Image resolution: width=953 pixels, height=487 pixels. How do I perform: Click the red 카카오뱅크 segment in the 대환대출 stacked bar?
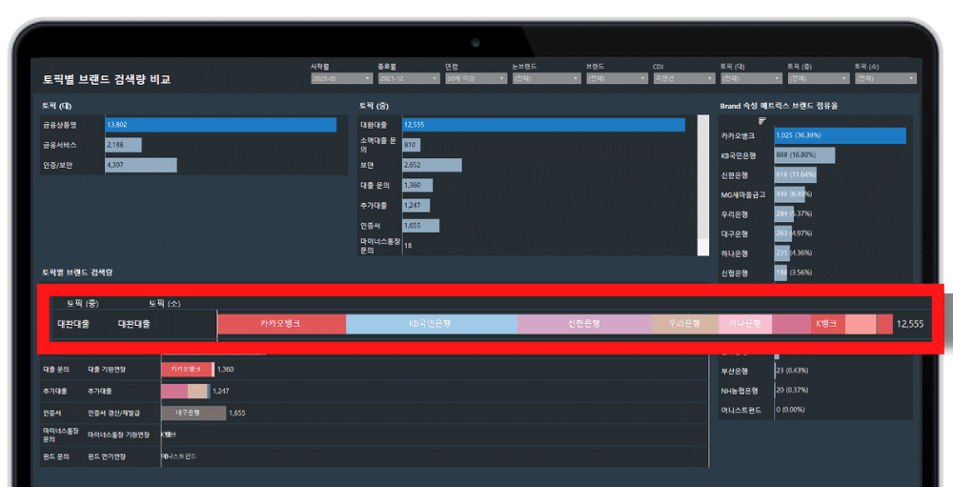click(281, 324)
